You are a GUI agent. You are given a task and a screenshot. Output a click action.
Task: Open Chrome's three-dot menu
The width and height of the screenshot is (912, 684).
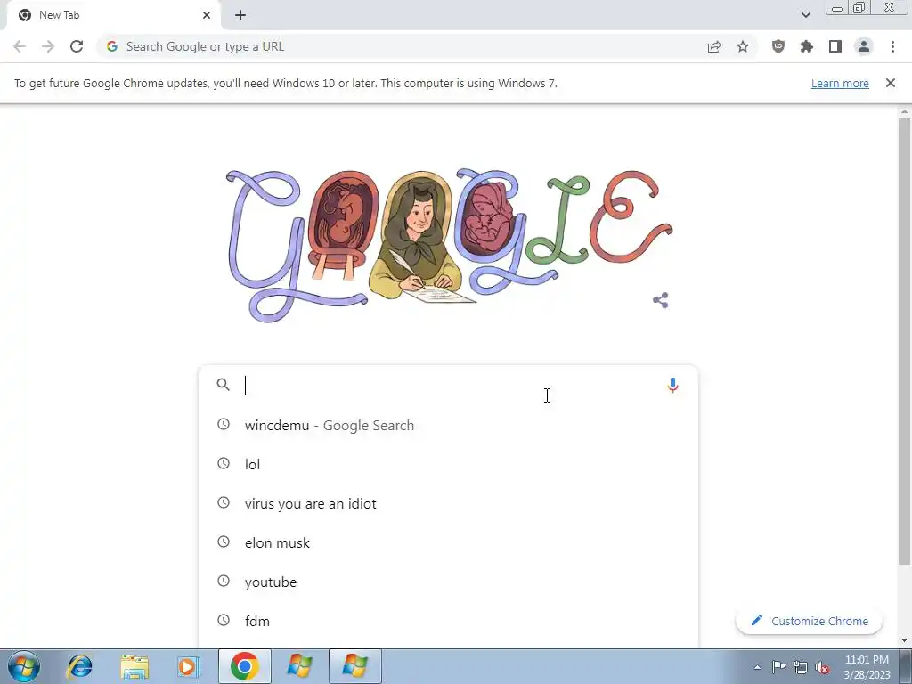point(892,46)
